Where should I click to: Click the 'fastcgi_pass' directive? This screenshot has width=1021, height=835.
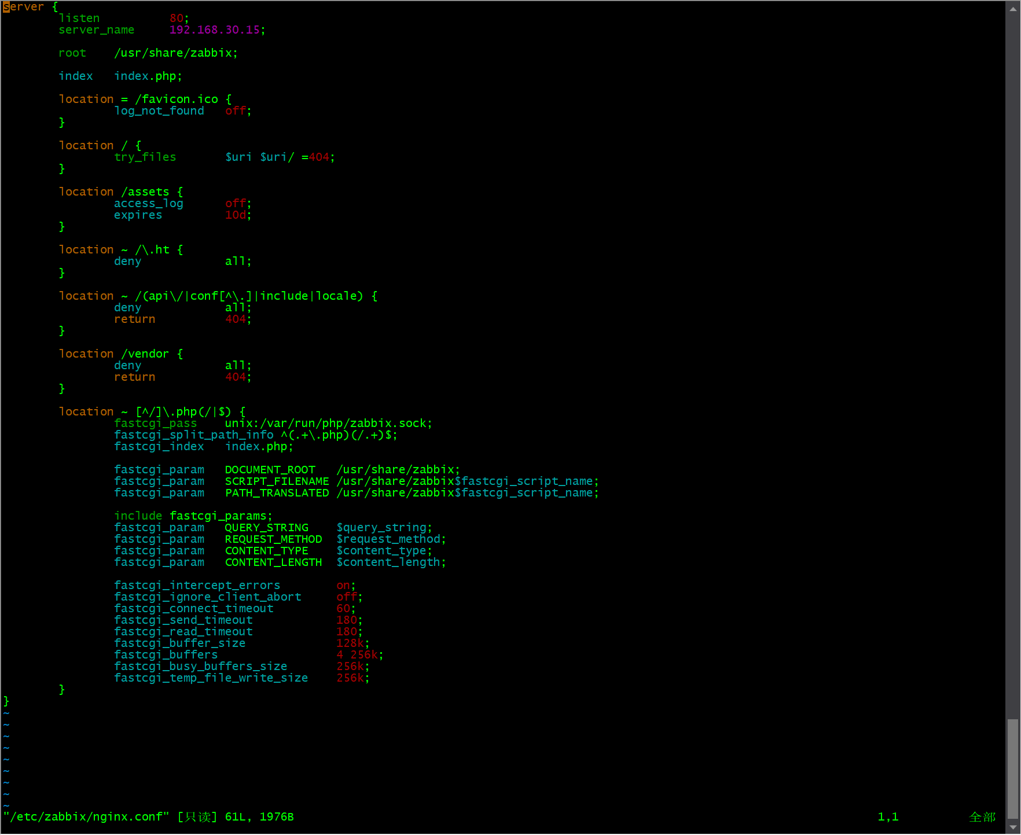click(x=156, y=423)
